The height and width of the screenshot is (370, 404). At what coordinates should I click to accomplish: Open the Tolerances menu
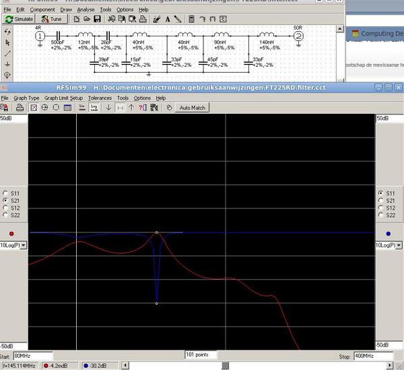tap(100, 98)
